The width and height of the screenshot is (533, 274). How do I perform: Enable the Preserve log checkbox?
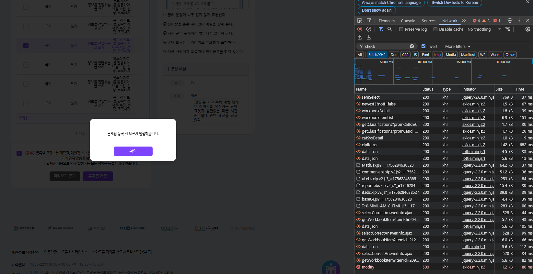tap(401, 29)
